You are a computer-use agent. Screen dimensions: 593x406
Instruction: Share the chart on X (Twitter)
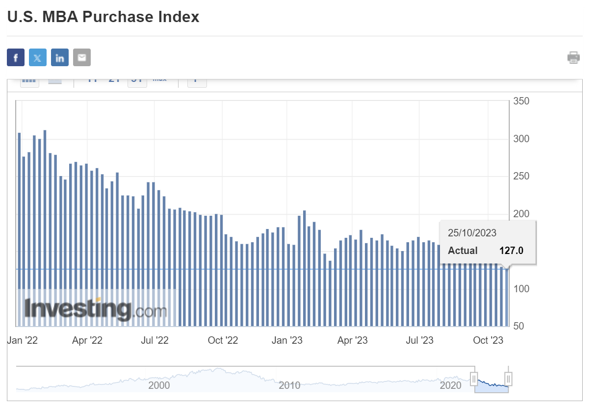38,58
